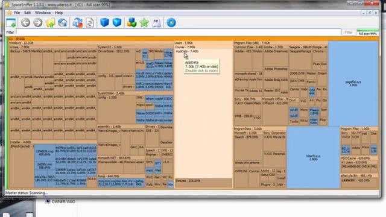Viewport: 386px width, 217px height.
Task: Select the Search block under Microsoft in ProgramData
Action: coord(248,148)
